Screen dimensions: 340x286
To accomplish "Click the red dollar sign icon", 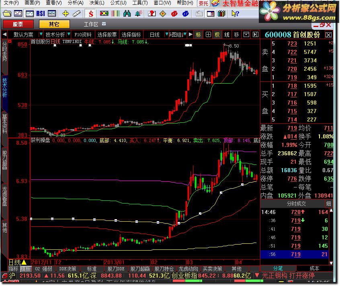I will [x=91, y=14].
